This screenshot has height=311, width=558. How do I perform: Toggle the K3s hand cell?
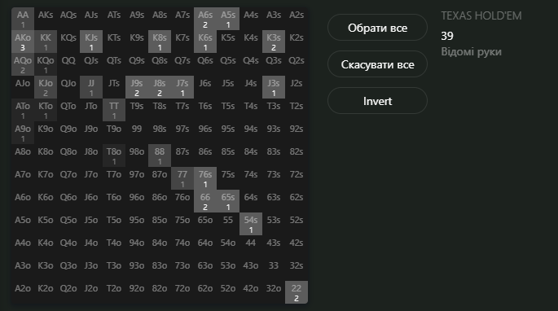click(x=274, y=42)
